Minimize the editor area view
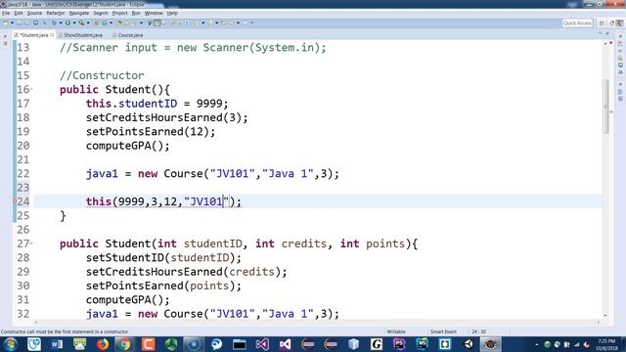This screenshot has width=626, height=352. (x=600, y=33)
